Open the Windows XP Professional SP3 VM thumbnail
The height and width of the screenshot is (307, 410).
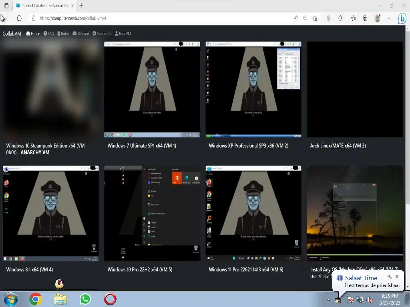point(253,89)
